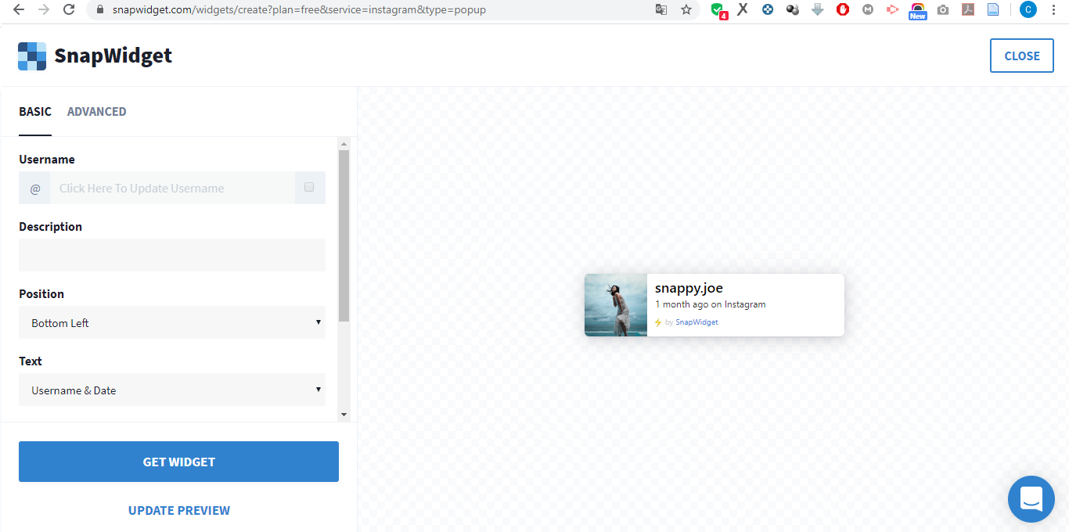Click the scrollbar up arrow in settings panel
The image size is (1069, 532).
tap(344, 144)
